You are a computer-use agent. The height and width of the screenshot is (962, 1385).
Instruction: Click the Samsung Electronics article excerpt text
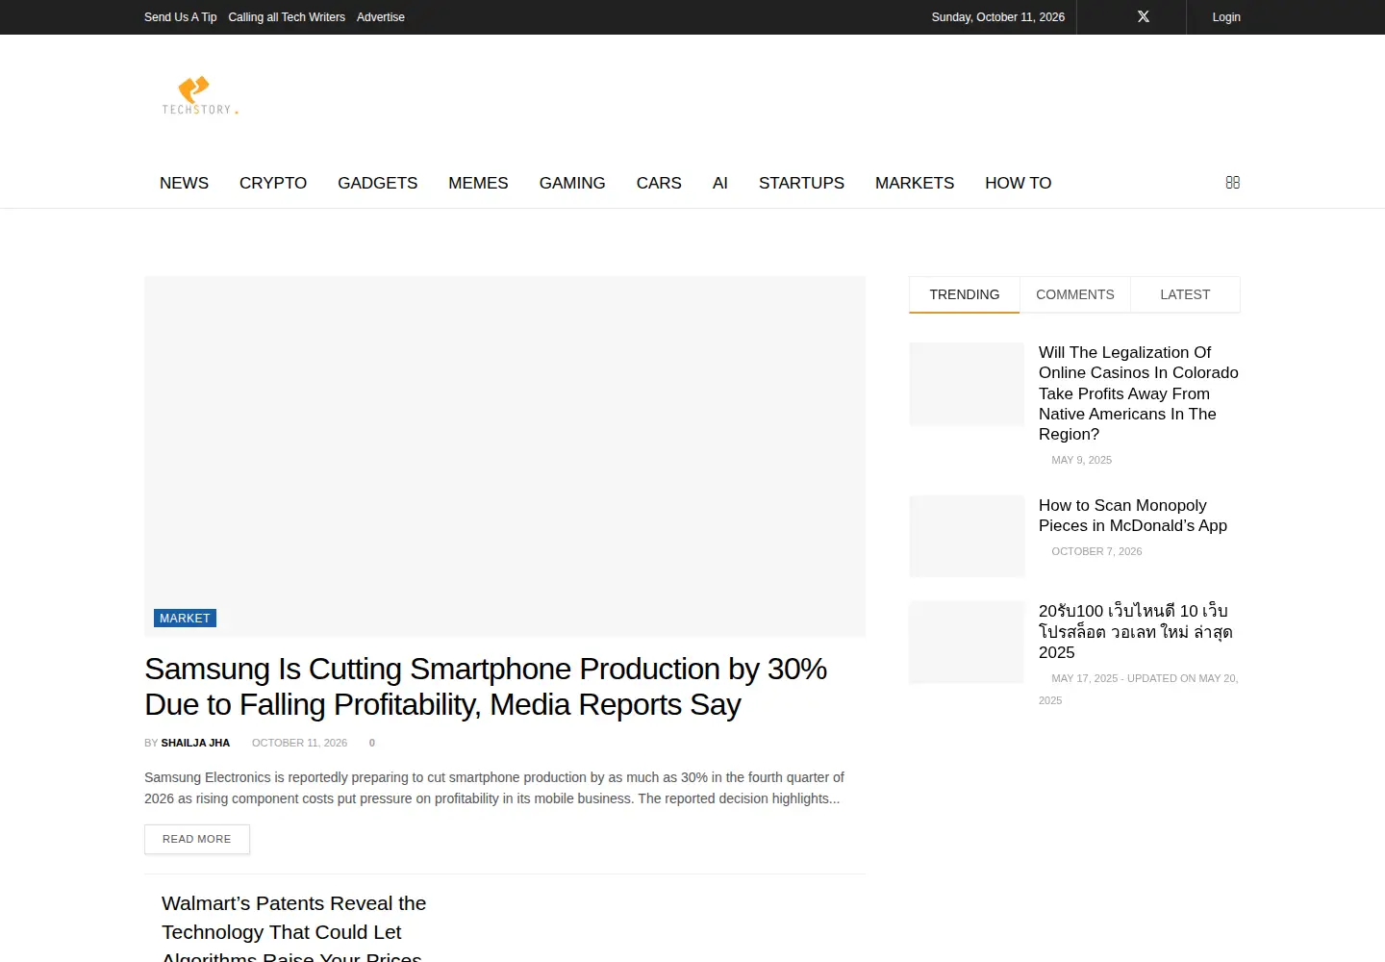[494, 788]
